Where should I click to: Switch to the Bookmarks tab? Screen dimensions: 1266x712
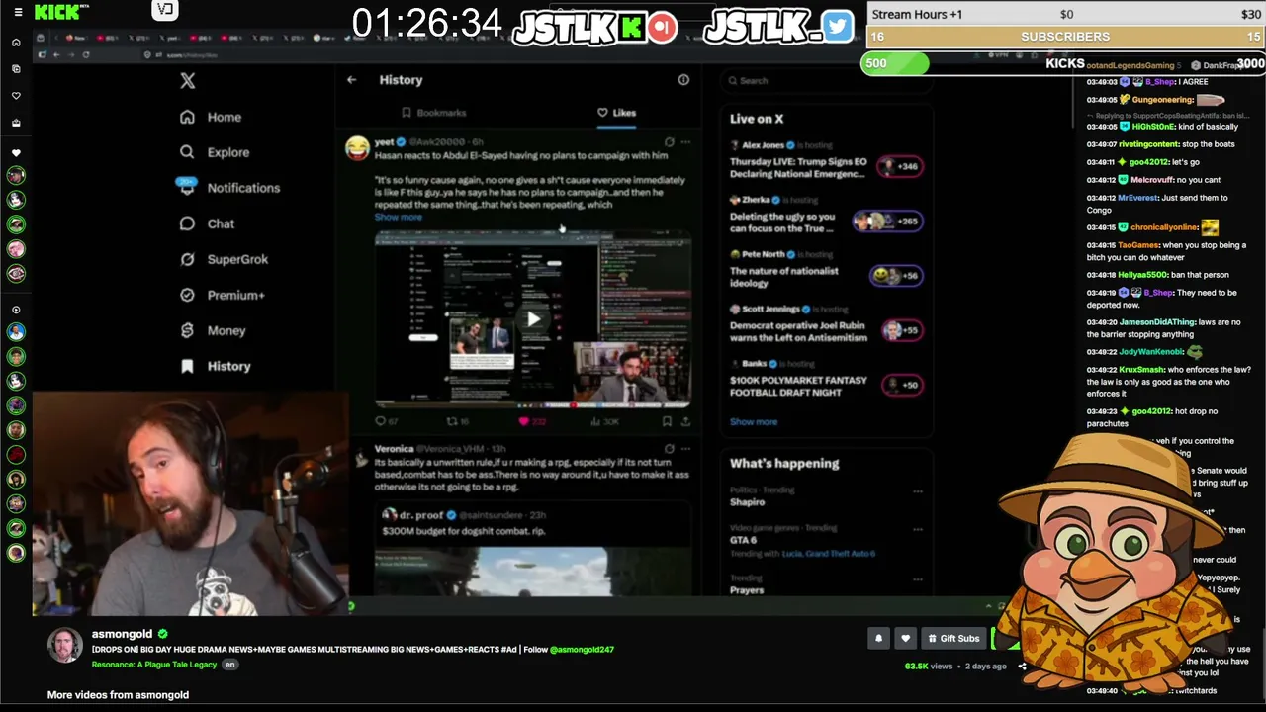(433, 113)
